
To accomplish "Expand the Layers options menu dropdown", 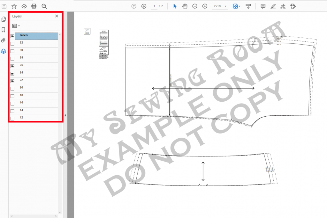I will [16, 26].
